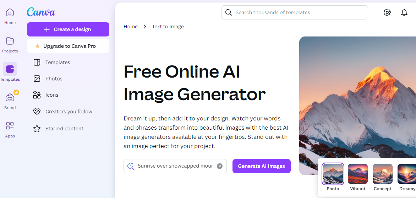Clear the prompt text with the x icon

pos(220,166)
